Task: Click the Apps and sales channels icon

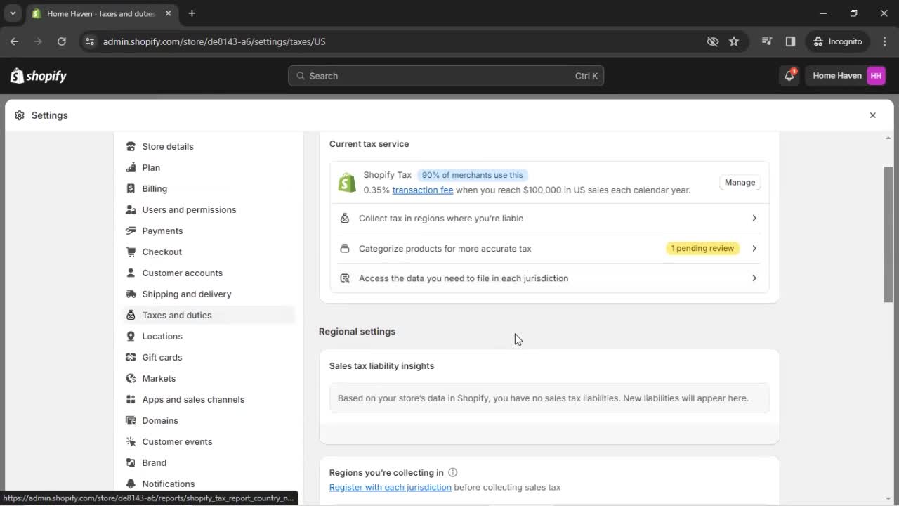Action: click(x=131, y=399)
